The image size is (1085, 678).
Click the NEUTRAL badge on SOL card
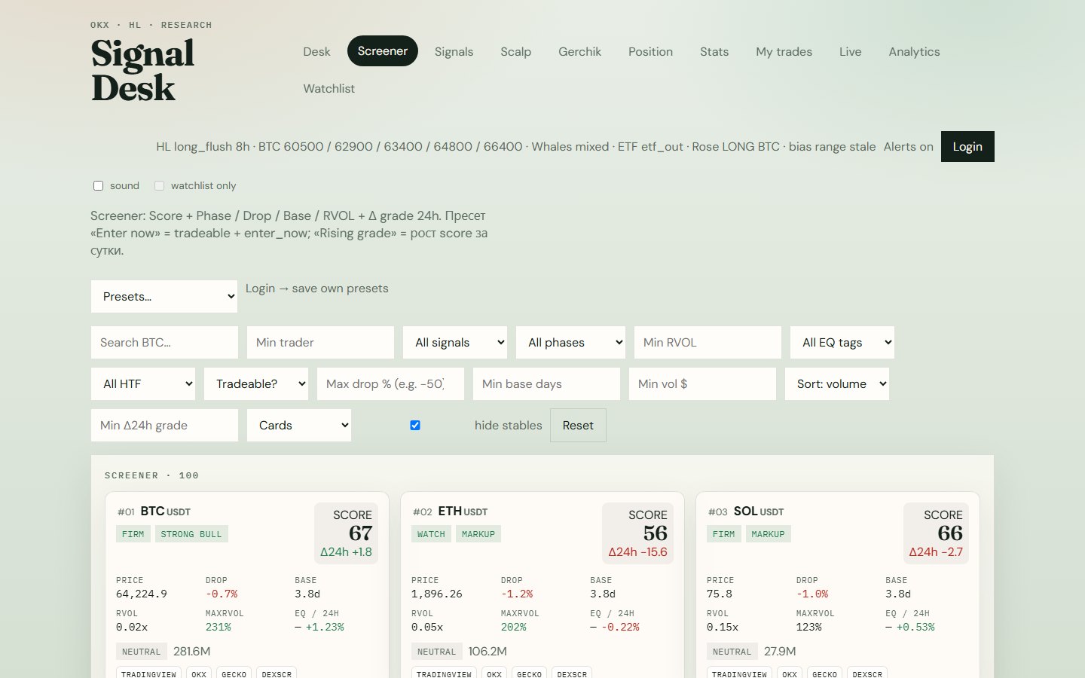pos(732,652)
